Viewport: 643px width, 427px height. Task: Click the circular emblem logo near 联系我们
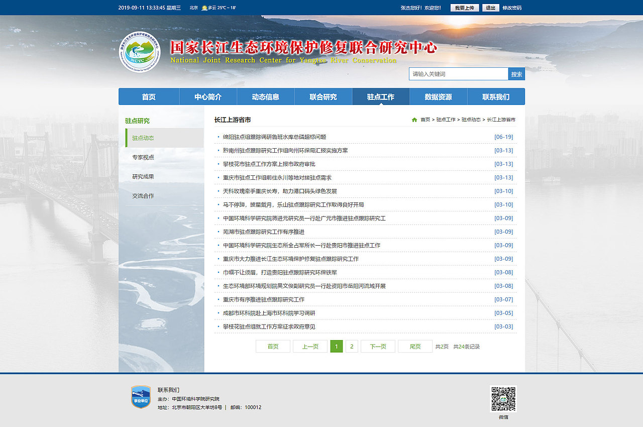(x=141, y=397)
